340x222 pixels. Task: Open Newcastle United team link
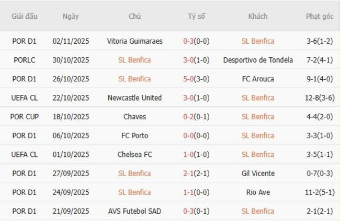(x=134, y=98)
